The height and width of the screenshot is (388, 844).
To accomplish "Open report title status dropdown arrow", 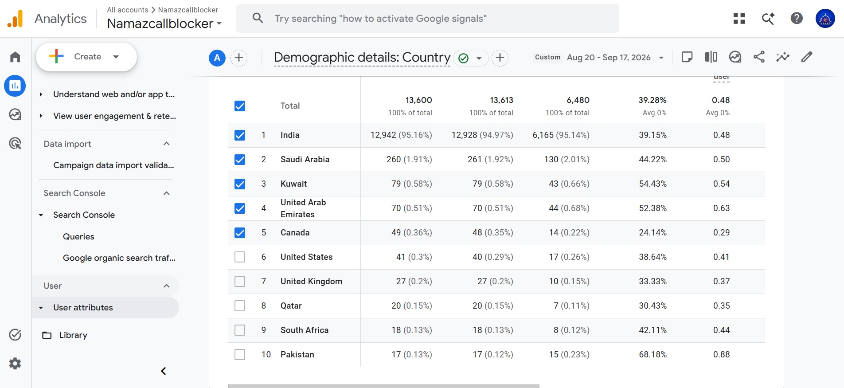I will tap(479, 58).
